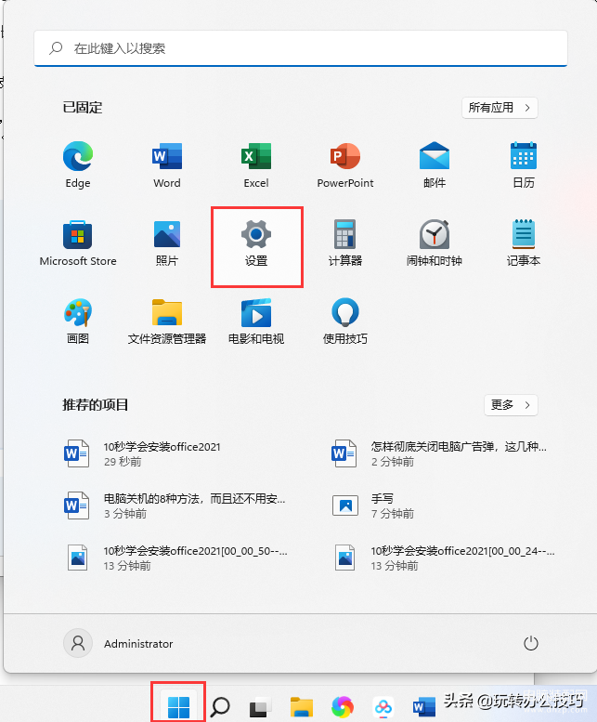Open the 照片 photos app
Viewport: 597px width, 722px height.
pos(167,243)
